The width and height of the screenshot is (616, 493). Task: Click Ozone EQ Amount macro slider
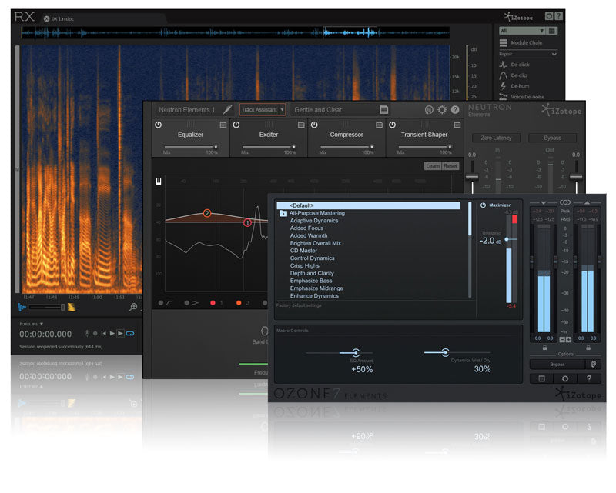tap(356, 352)
